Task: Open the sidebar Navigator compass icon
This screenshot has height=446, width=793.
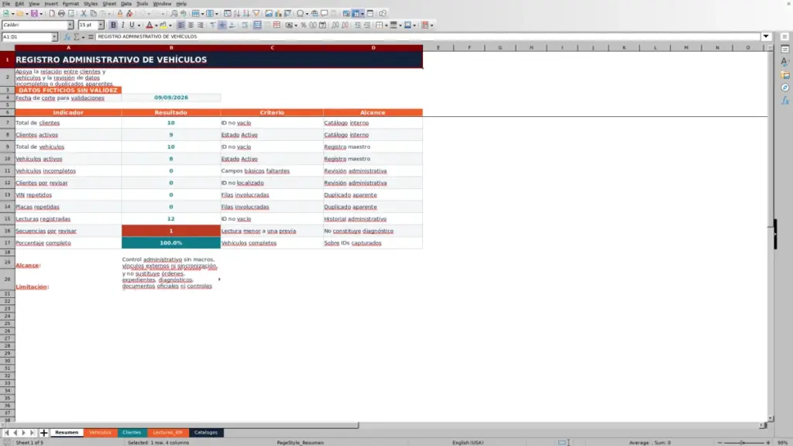Action: click(785, 87)
